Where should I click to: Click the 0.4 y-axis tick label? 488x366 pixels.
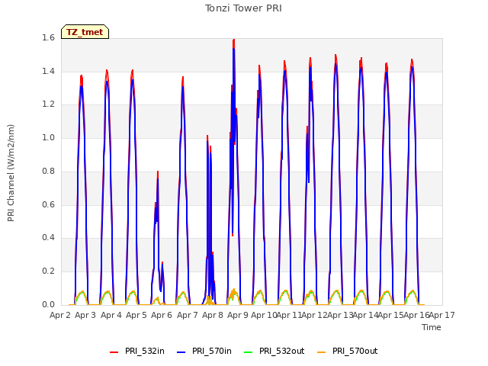(48, 237)
